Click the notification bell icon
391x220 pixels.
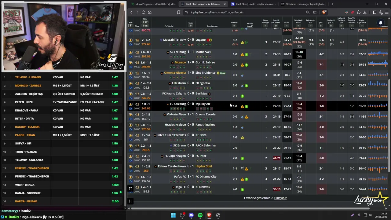pyautogui.click(x=381, y=23)
